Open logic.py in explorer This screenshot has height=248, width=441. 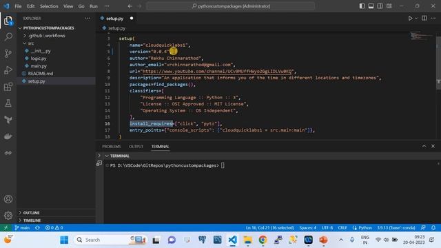click(x=39, y=59)
